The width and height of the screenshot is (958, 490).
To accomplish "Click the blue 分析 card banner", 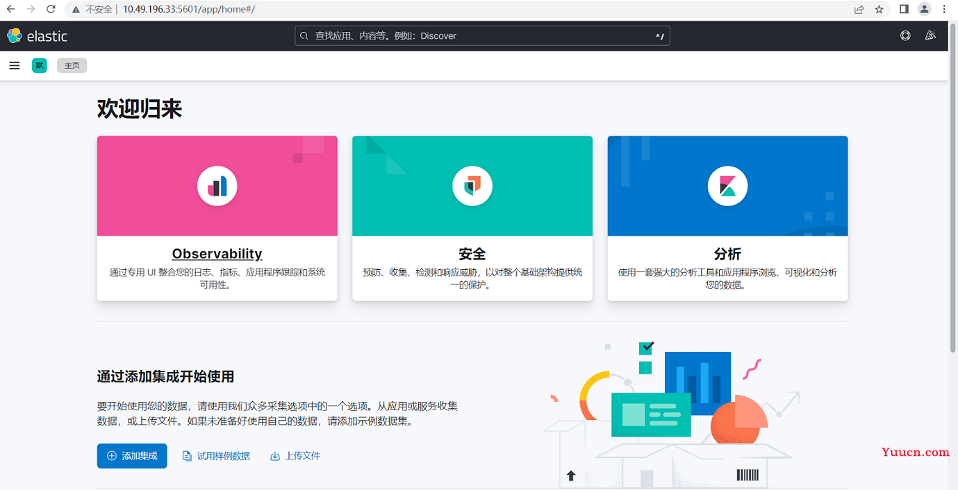I will pyautogui.click(x=727, y=186).
